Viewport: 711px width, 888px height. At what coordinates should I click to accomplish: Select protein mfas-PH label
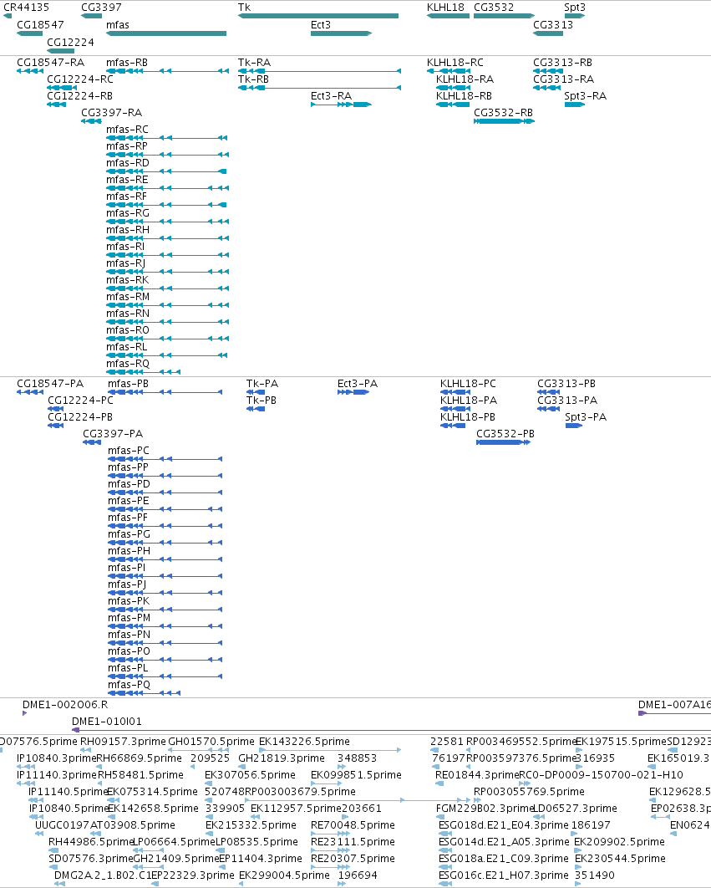129,551
